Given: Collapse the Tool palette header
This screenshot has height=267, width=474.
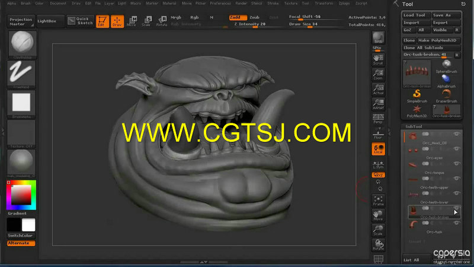Looking at the screenshot, I should click(x=408, y=4).
